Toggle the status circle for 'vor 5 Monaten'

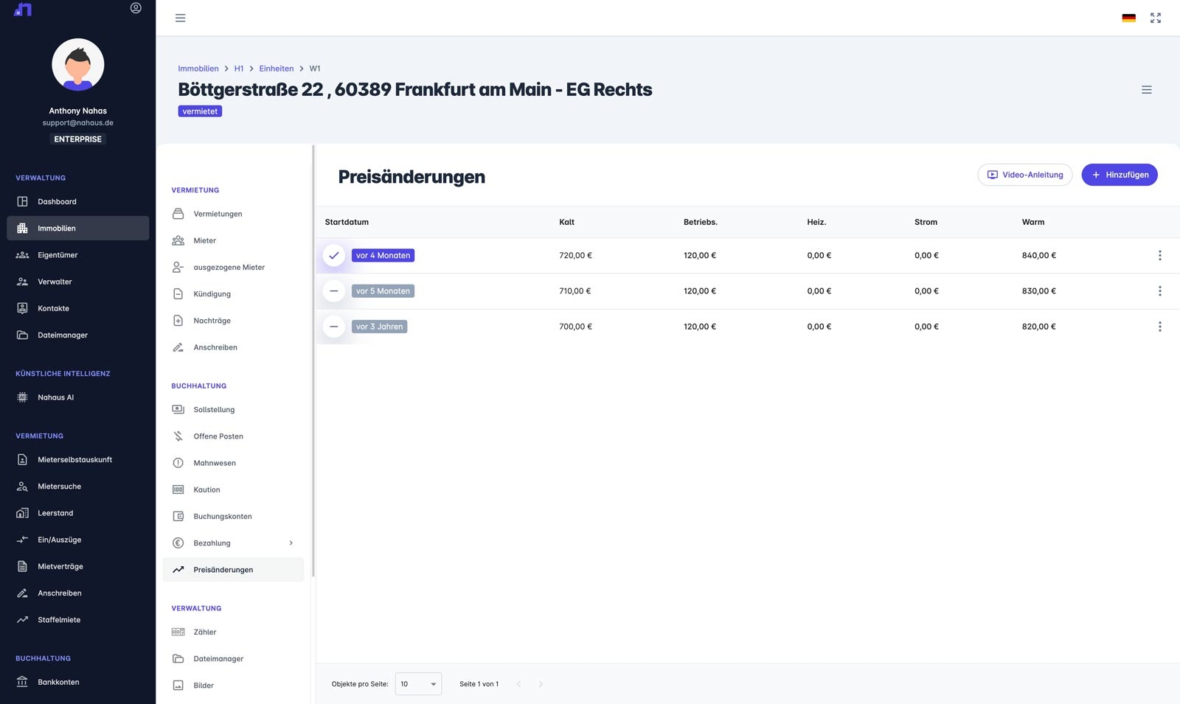(334, 291)
